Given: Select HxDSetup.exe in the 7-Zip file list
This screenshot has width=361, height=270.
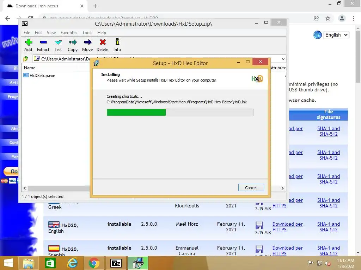Looking at the screenshot, I should [39, 75].
